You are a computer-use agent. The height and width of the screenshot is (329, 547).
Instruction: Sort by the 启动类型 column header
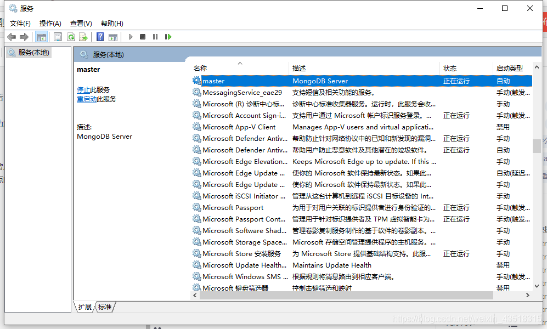pyautogui.click(x=513, y=69)
